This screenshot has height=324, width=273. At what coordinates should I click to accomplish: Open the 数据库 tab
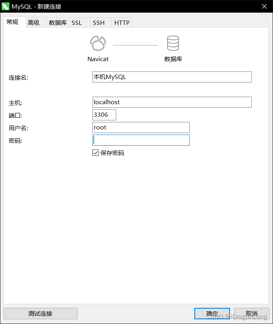pyautogui.click(x=58, y=22)
